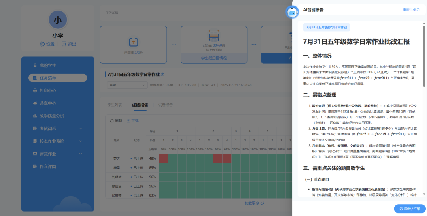Open 设置 next to the gear icon
The image size is (427, 216).
pyautogui.click(x=50, y=44)
